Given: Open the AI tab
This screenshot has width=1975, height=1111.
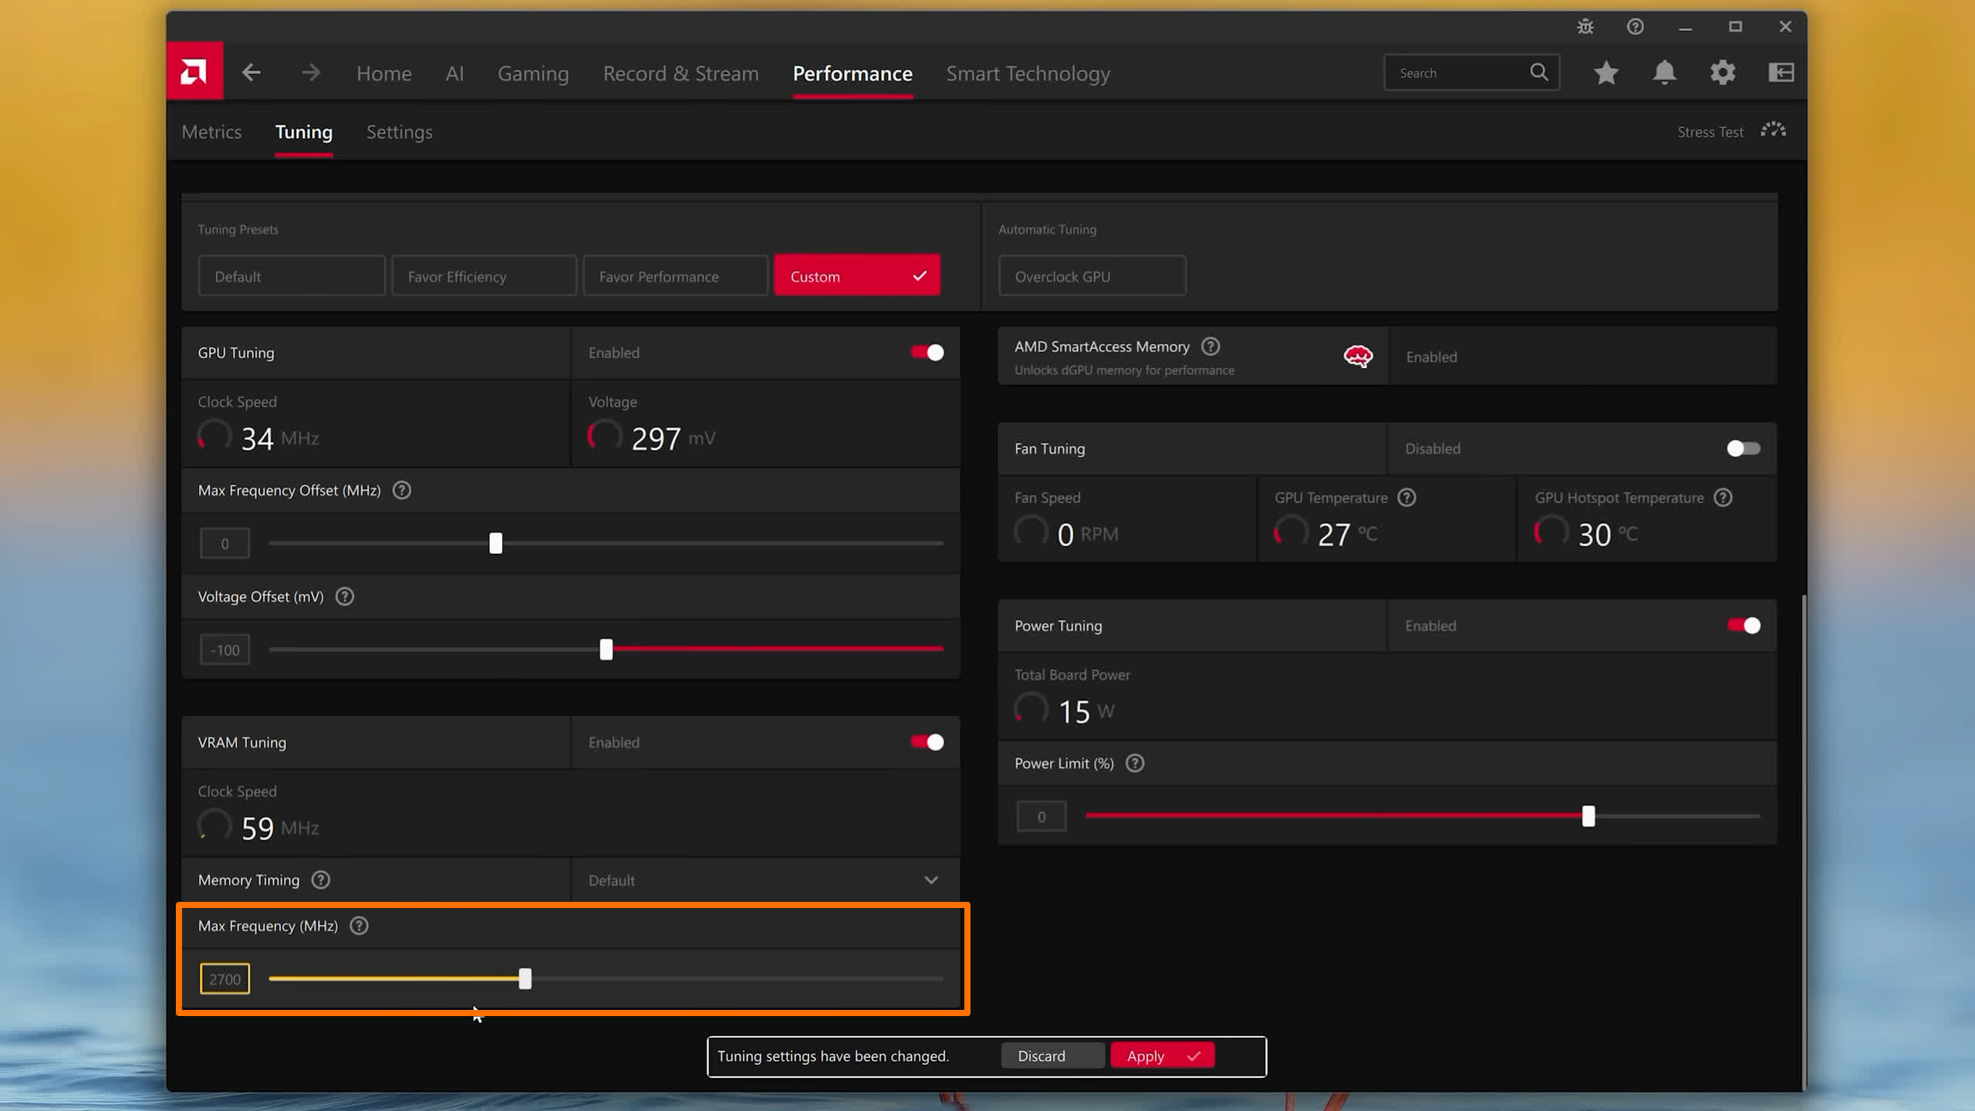Looking at the screenshot, I should [x=454, y=73].
